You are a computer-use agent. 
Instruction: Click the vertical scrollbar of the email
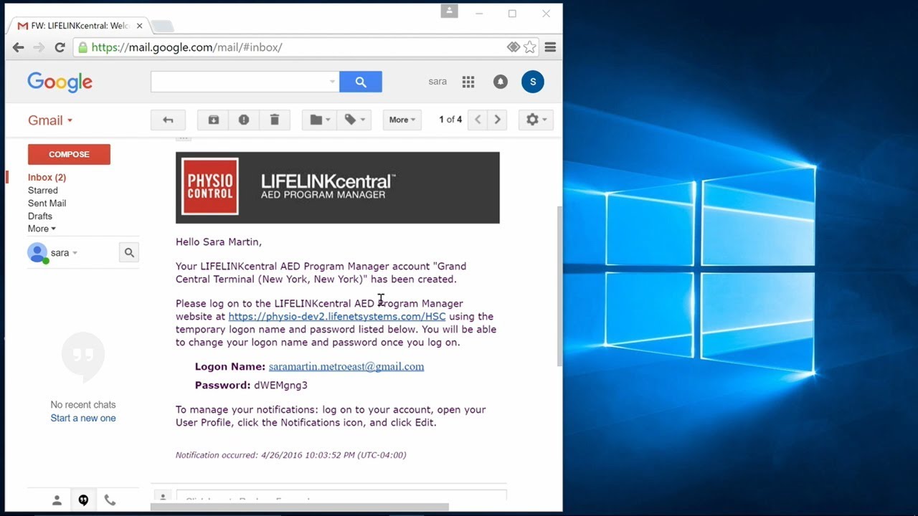coord(559,287)
